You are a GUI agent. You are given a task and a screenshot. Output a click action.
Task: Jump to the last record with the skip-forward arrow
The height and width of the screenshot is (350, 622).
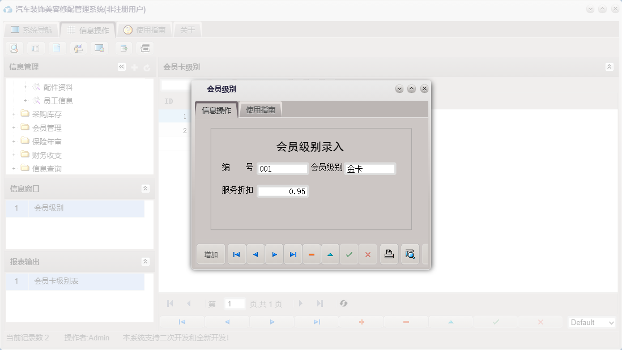293,254
